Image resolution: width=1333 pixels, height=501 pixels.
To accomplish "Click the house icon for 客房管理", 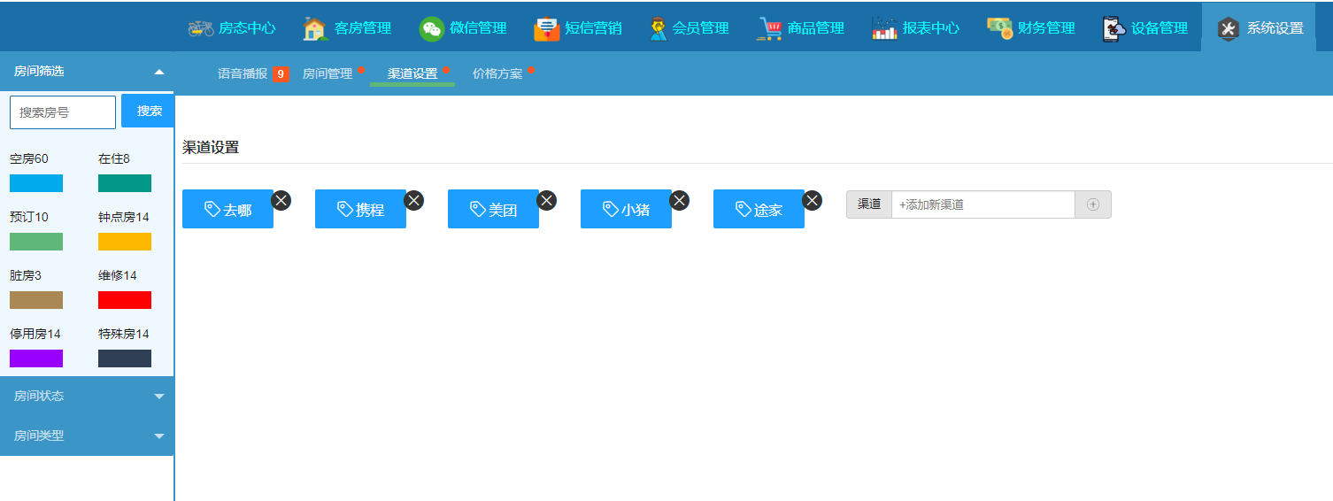I will click(x=314, y=28).
